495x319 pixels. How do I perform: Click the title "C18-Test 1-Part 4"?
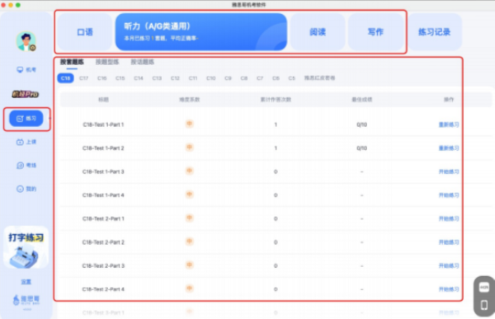(103, 195)
